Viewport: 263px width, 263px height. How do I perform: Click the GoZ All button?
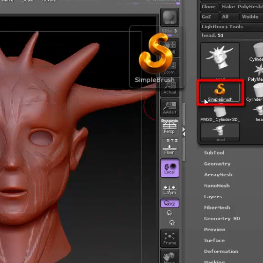(229, 17)
